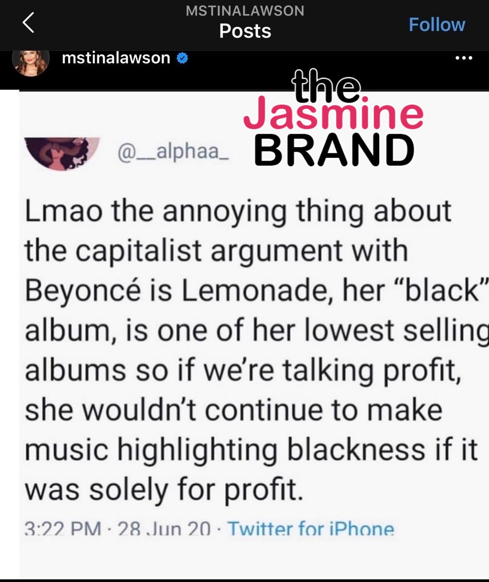Follow the mstinalawson account
Image resolution: width=489 pixels, height=582 pixels.
coord(437,24)
